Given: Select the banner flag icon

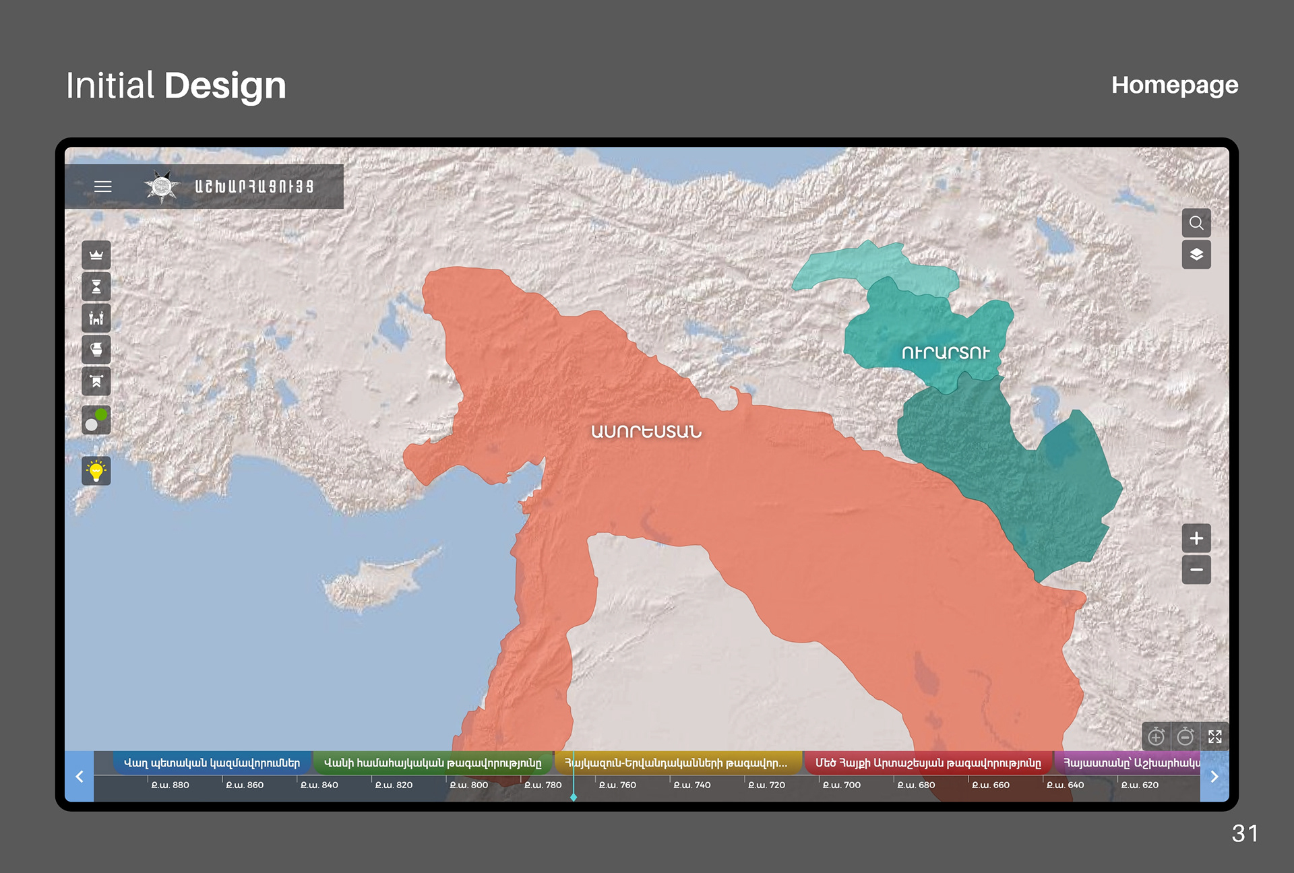Looking at the screenshot, I should coord(96,381).
